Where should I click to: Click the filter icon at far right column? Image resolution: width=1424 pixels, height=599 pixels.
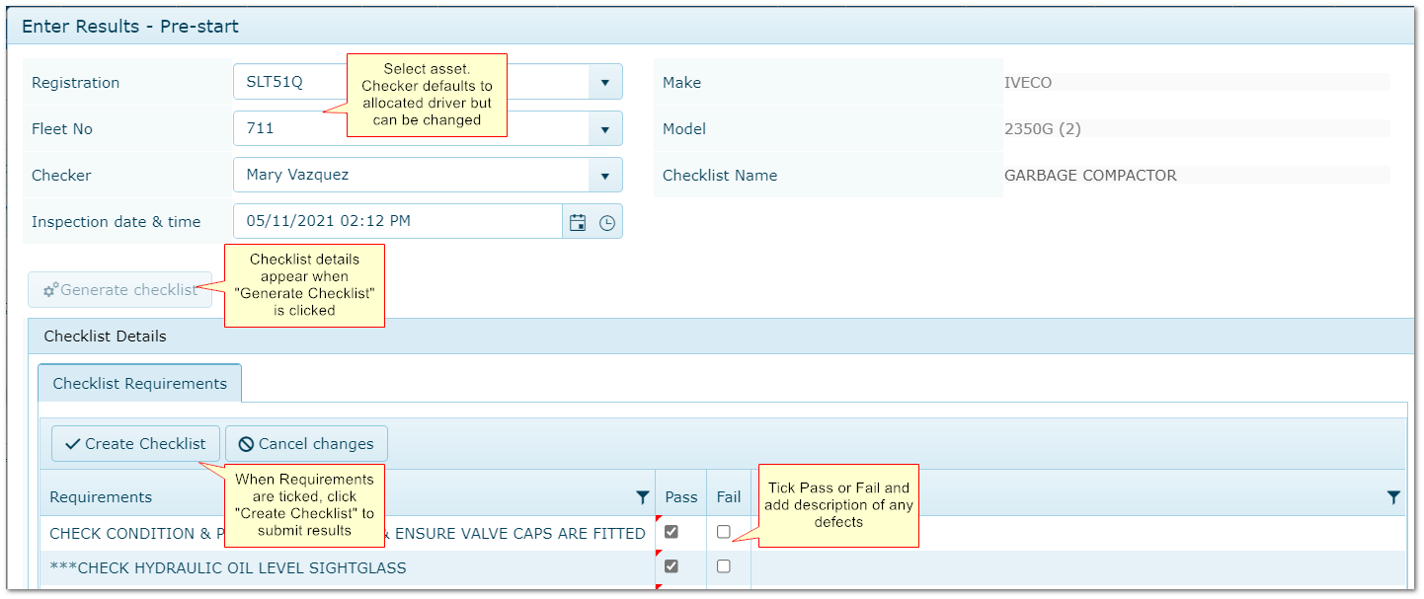coord(1393,497)
